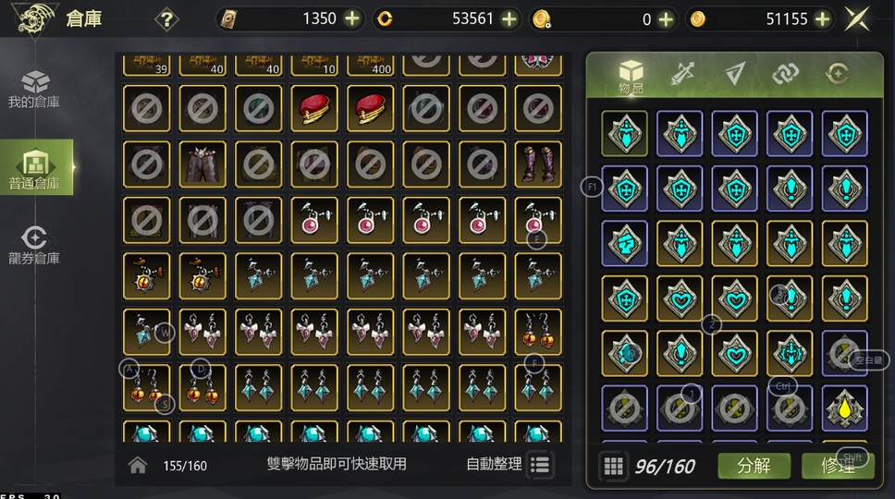Click the home icon beside 155/160
Viewport: 895px width, 499px height.
(138, 466)
